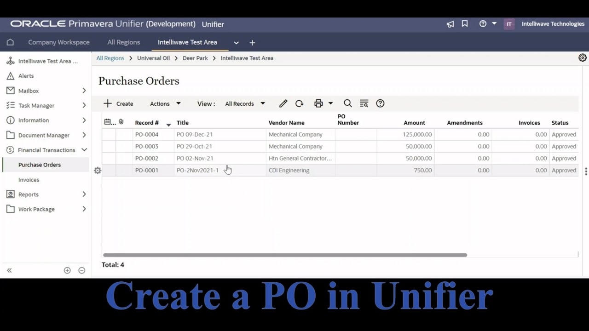The image size is (589, 331).
Task: Click the Htn General Contractor vendor cell
Action: pyautogui.click(x=300, y=158)
